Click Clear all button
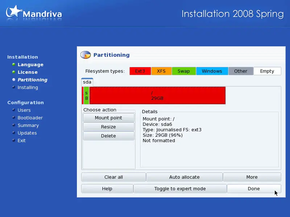The width and height of the screenshot is (290, 217). pyautogui.click(x=113, y=177)
